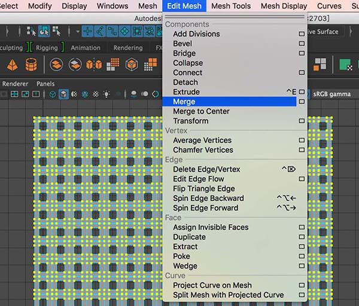This screenshot has width=359, height=306.
Task: Toggle use default material icon
Action: pyautogui.click(x=74, y=94)
